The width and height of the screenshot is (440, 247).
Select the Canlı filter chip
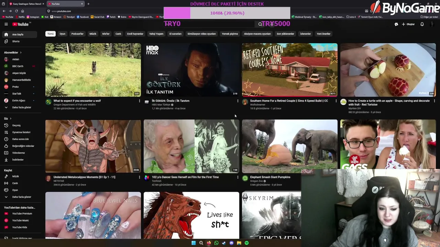point(118,34)
